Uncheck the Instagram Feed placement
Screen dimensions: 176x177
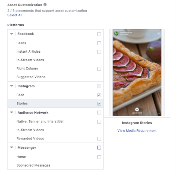[x=99, y=95]
